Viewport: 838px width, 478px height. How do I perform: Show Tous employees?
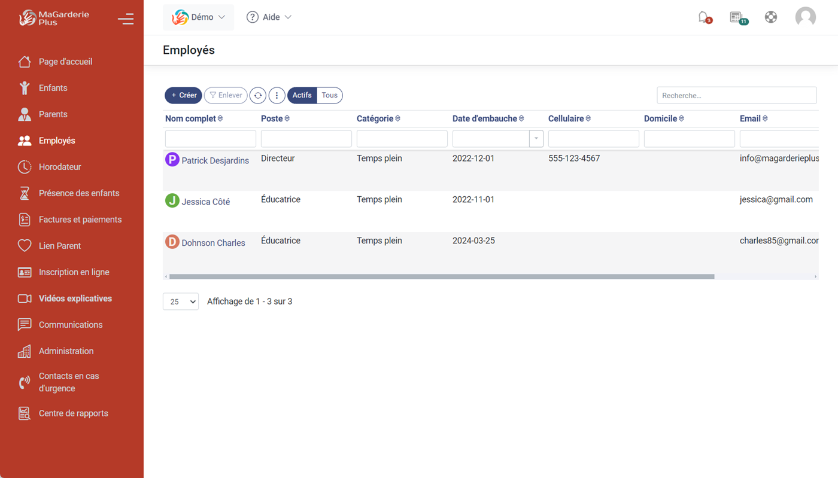(330, 95)
